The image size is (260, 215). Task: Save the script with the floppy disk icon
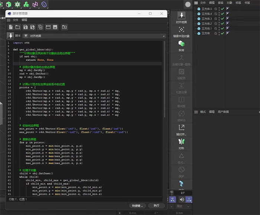[25, 27]
